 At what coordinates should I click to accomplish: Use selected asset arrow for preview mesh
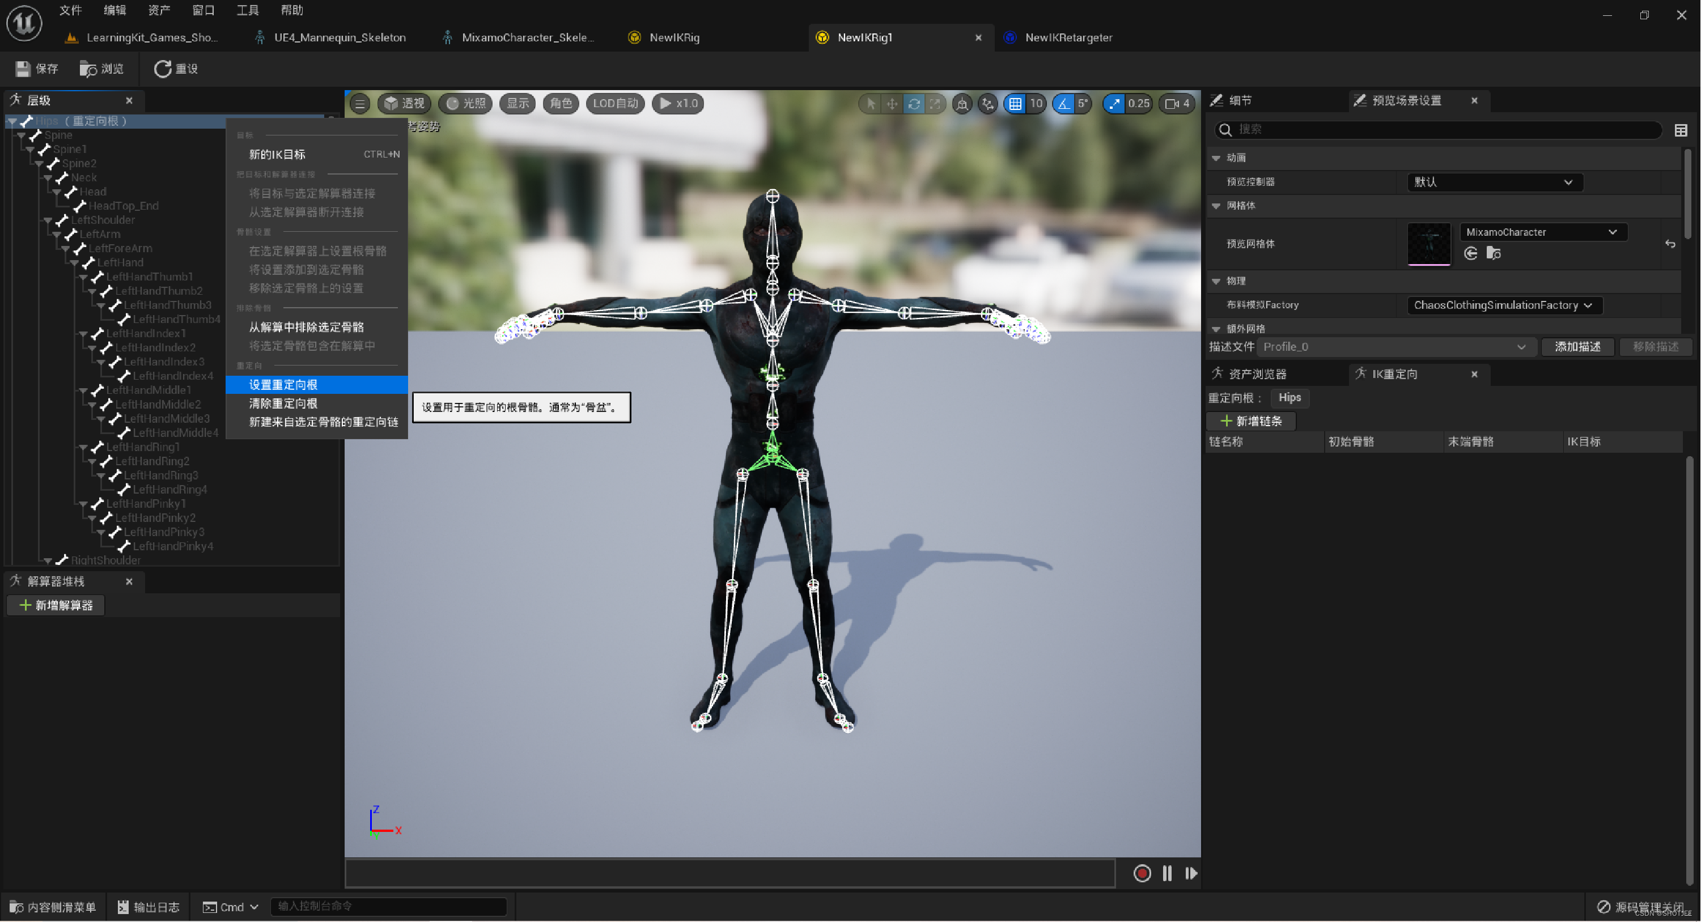pos(1470,253)
